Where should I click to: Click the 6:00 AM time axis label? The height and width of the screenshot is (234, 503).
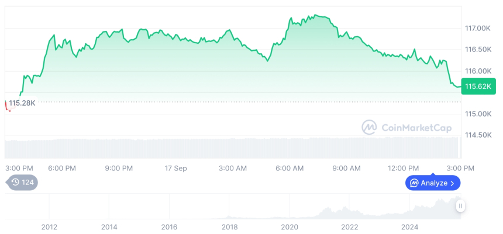coord(290,168)
